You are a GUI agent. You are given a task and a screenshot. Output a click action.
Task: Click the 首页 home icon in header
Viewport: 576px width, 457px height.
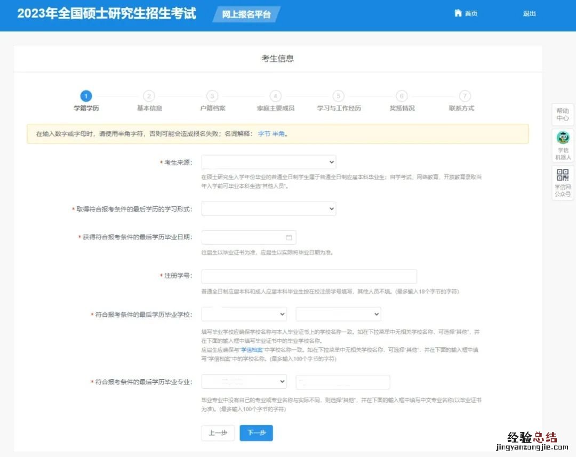[458, 13]
